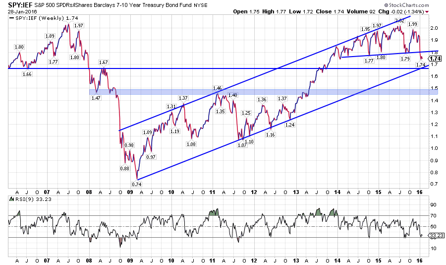
Task: Click the Volume 92 value
Action: (361, 12)
